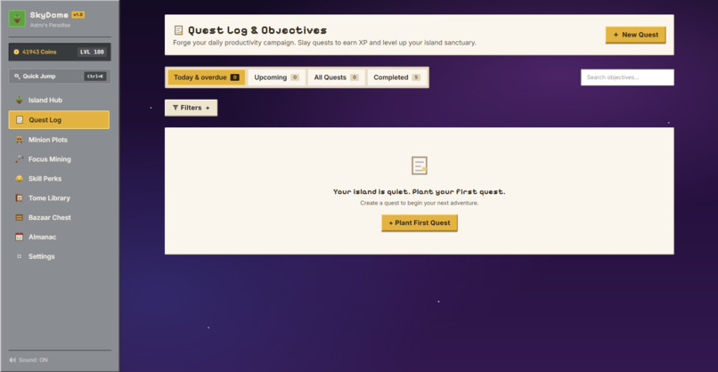Go to Minion Plots
The width and height of the screenshot is (718, 372).
pyautogui.click(x=59, y=140)
